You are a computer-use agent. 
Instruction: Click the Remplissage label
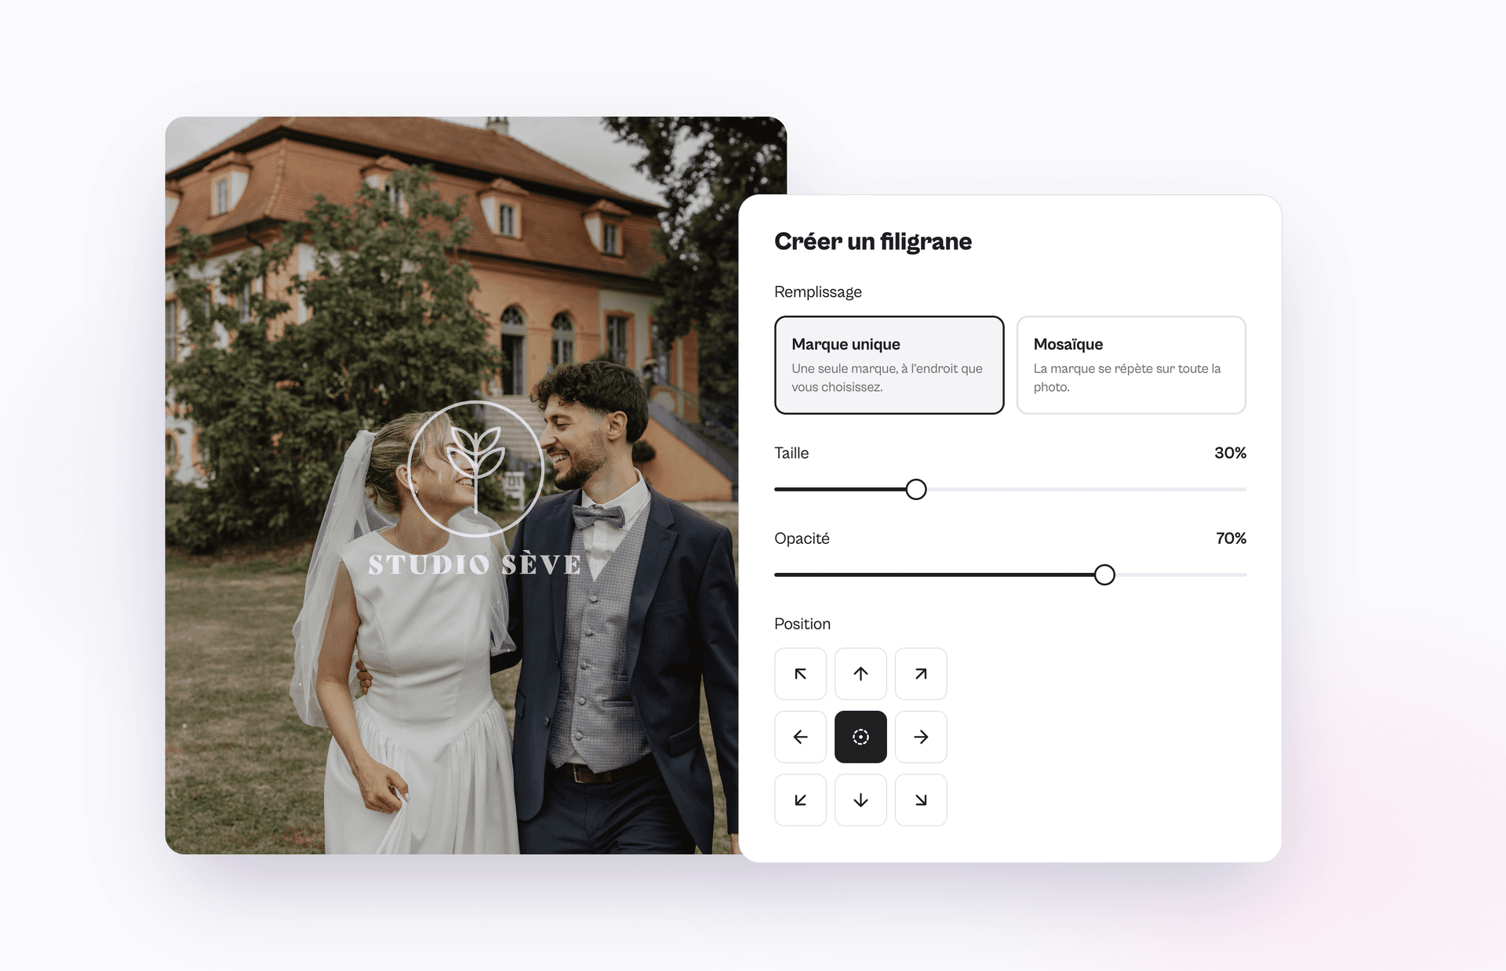tap(817, 292)
